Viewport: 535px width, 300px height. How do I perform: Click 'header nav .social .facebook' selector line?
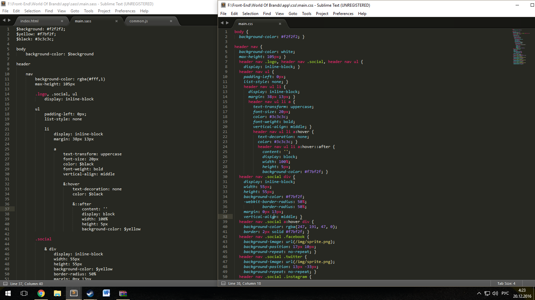click(x=274, y=237)
